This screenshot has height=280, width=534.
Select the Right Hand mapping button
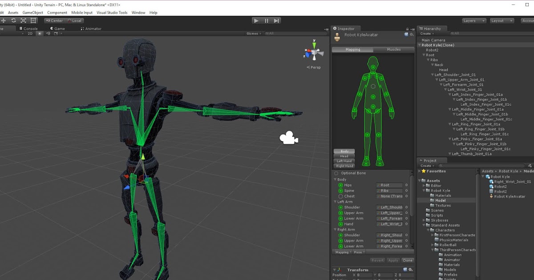344,166
